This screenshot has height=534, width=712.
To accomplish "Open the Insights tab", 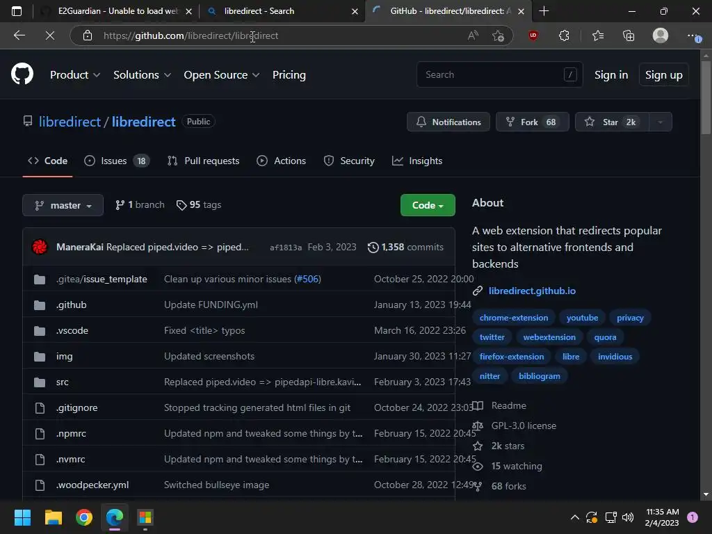I will click(417, 161).
